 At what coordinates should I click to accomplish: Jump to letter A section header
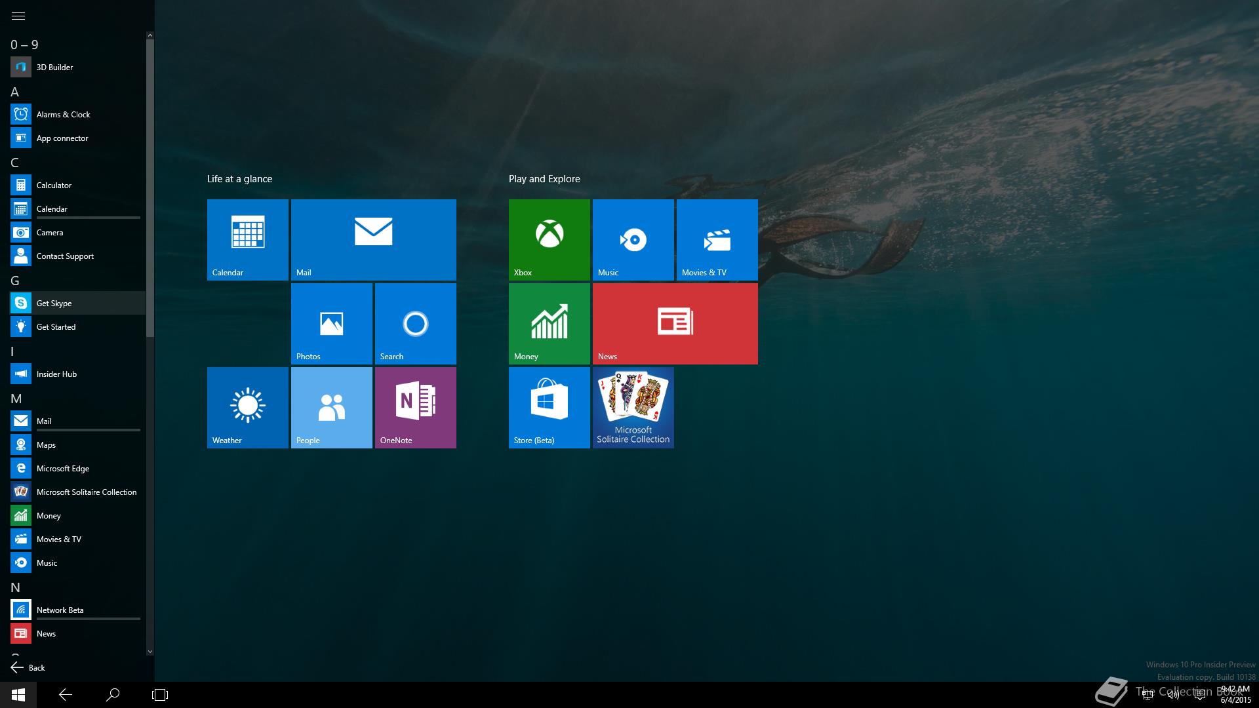(14, 92)
